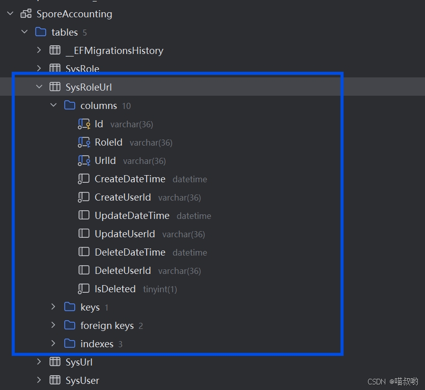Select the SysRole table
This screenshot has height=390, width=425.
(x=82, y=69)
